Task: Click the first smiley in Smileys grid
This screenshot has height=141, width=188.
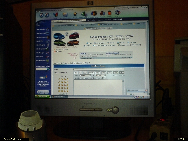Action: pyautogui.click(x=59, y=79)
